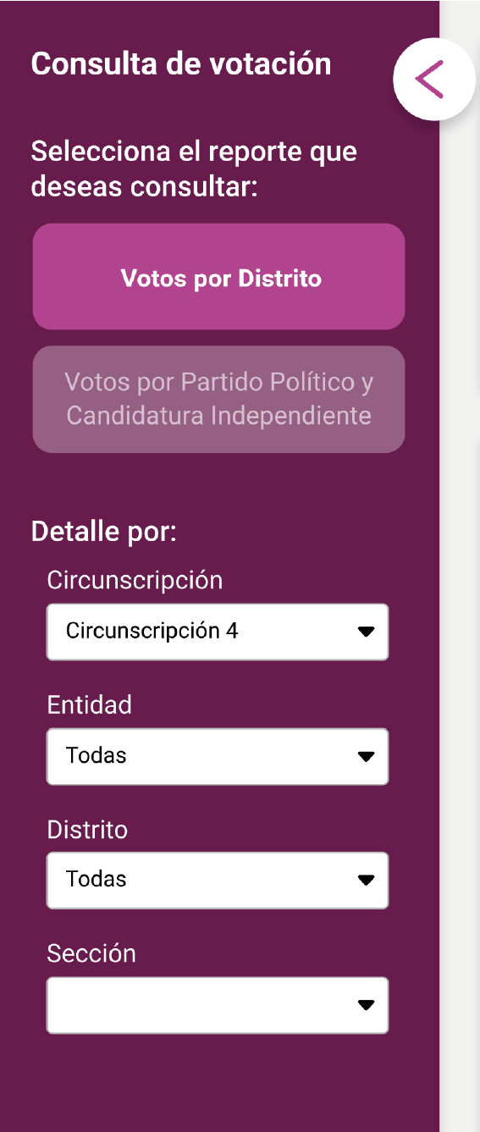Collapse the sidebar using the back chevron
The image size is (480, 1132).
coord(434,79)
